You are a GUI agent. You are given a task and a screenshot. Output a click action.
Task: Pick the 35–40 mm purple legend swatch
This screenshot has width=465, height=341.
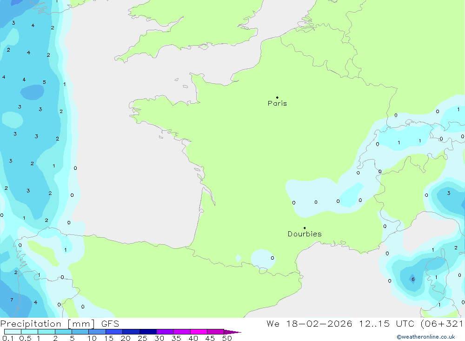[182, 332]
